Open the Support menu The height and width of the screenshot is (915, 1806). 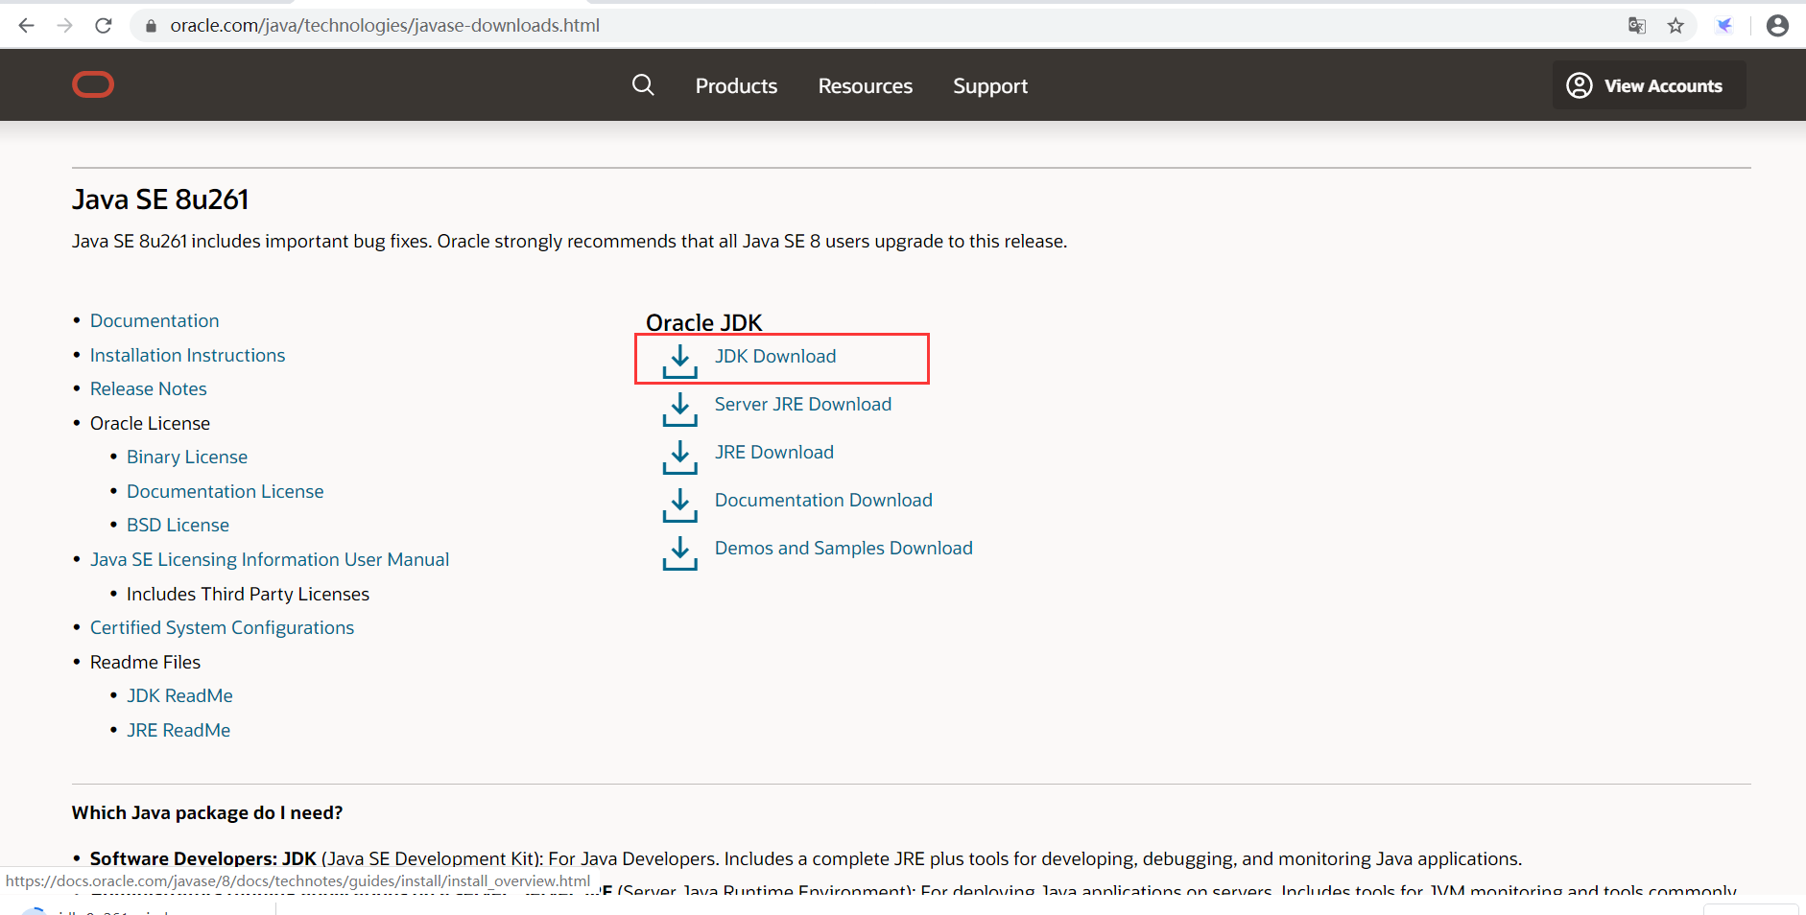[x=990, y=86]
